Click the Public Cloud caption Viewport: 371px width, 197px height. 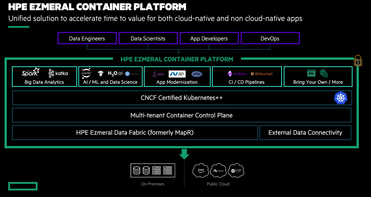[x=218, y=184]
